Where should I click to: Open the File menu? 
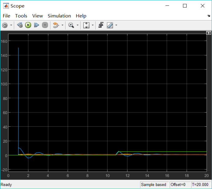[x=6, y=16]
